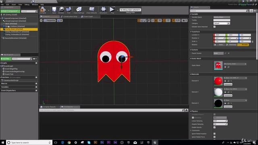Viewport: 258px width, 145px height.
Task: Open Find in blueprint tool
Action: (x=69, y=10)
